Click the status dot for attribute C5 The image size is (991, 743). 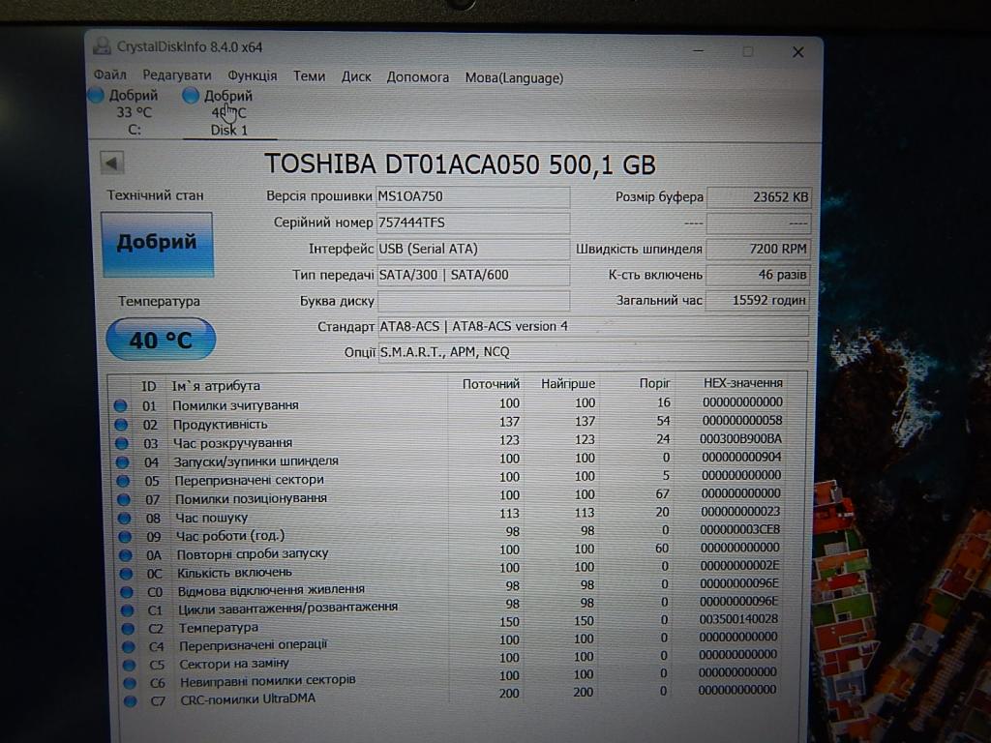tap(129, 665)
